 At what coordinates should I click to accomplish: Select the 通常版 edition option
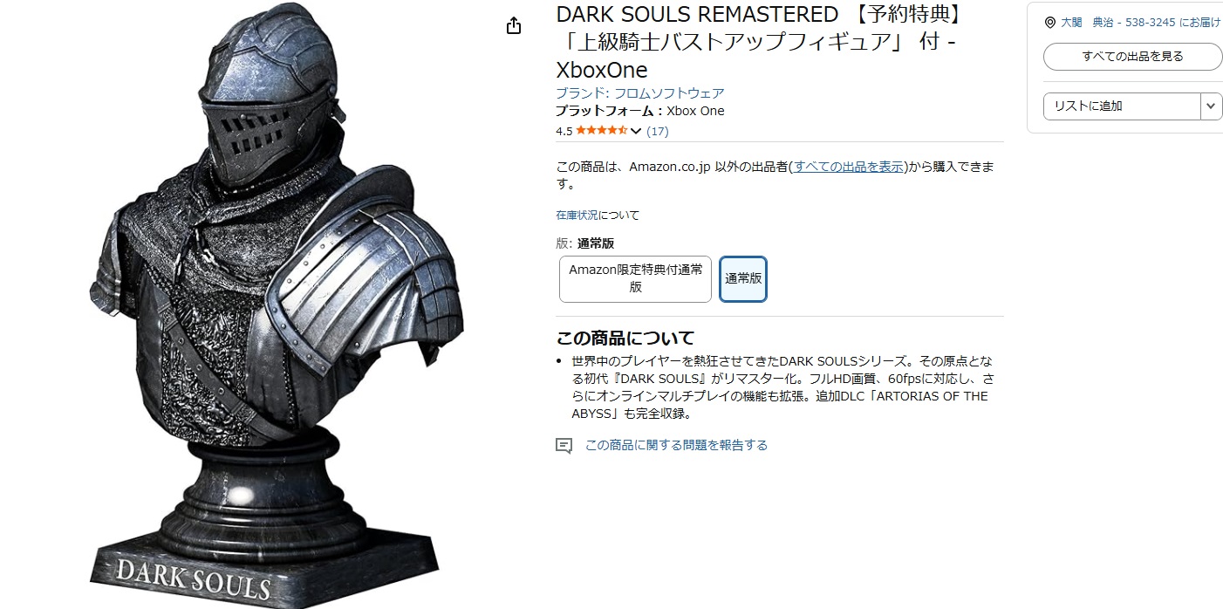pos(743,278)
